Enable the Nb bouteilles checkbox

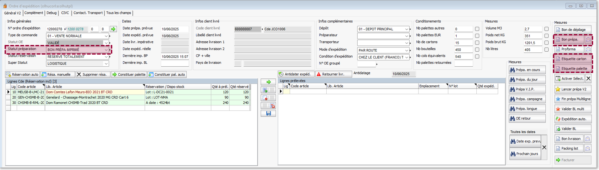478,50
